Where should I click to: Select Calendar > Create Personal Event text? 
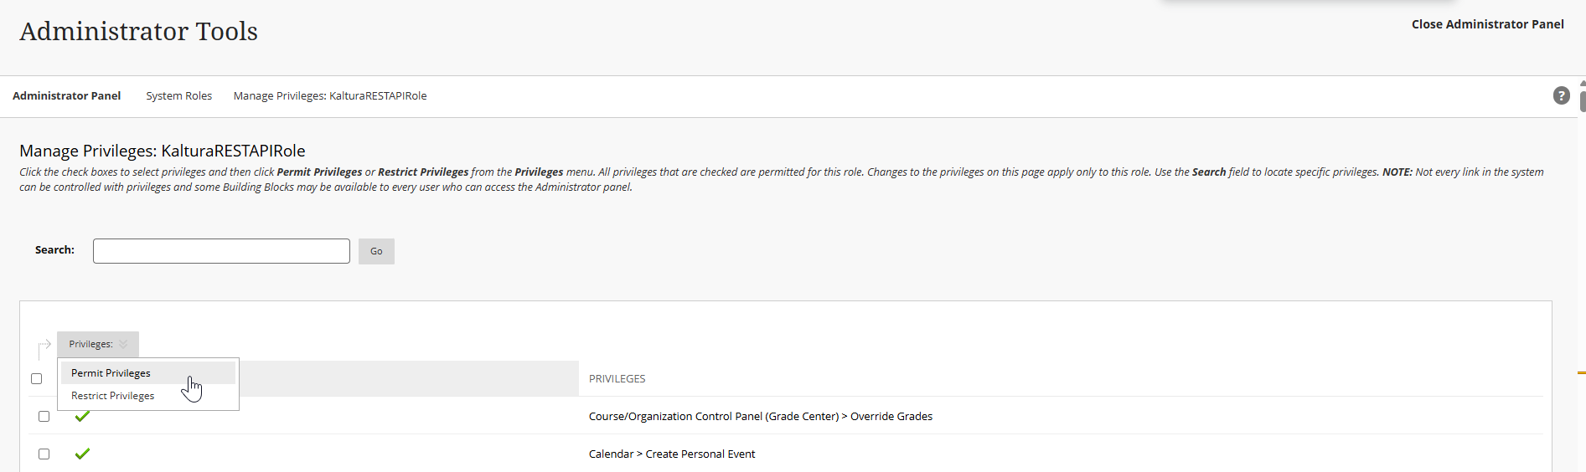click(671, 454)
